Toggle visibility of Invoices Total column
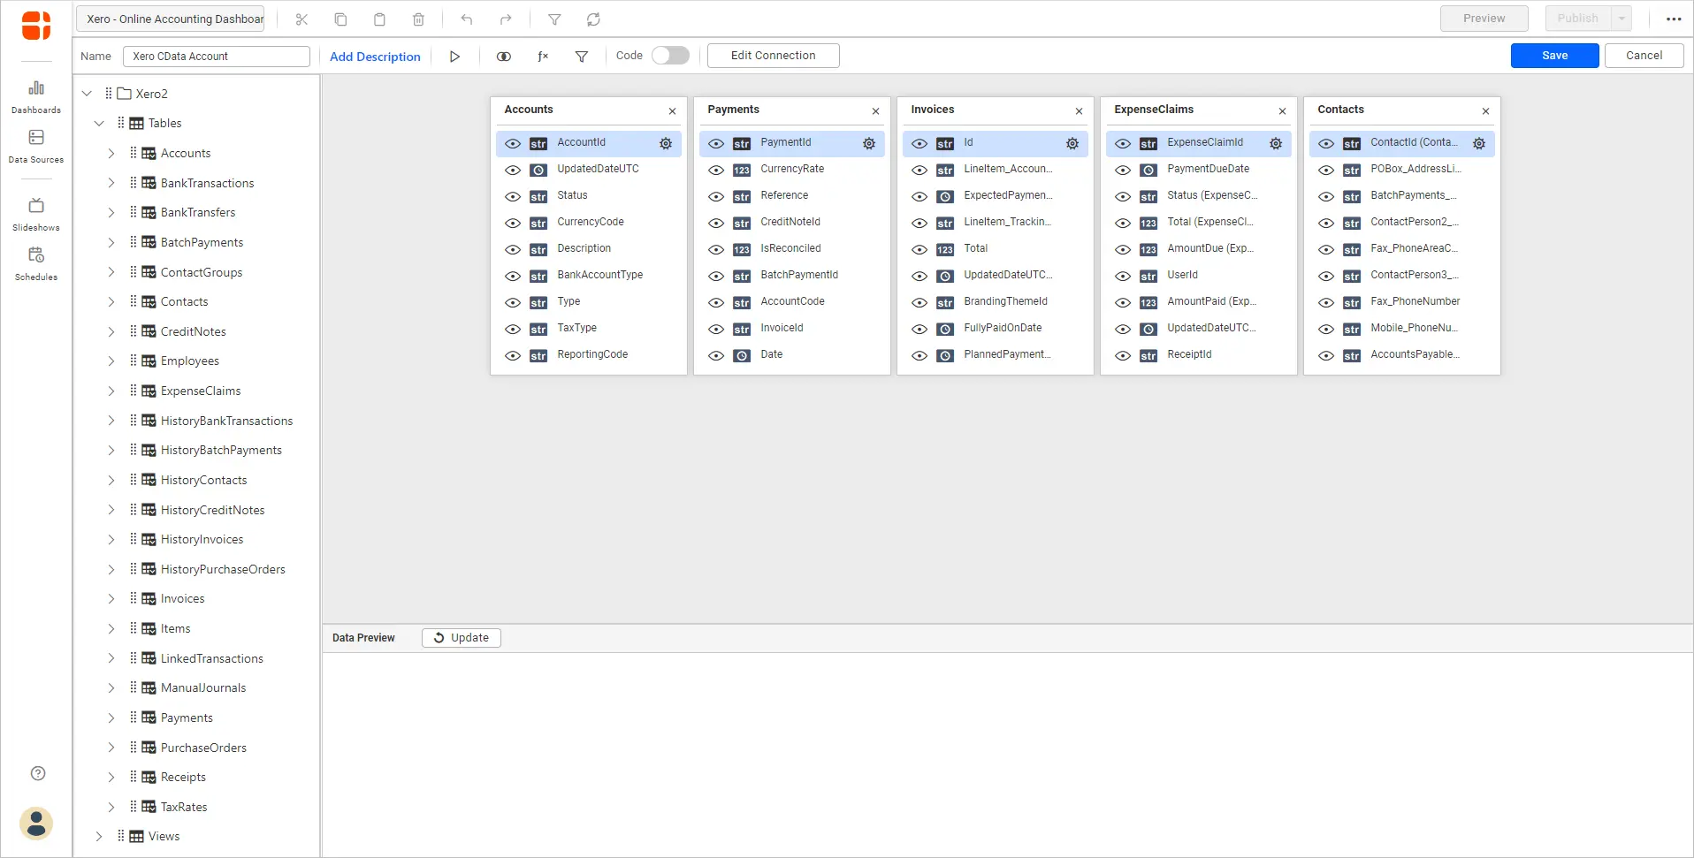 (x=919, y=249)
